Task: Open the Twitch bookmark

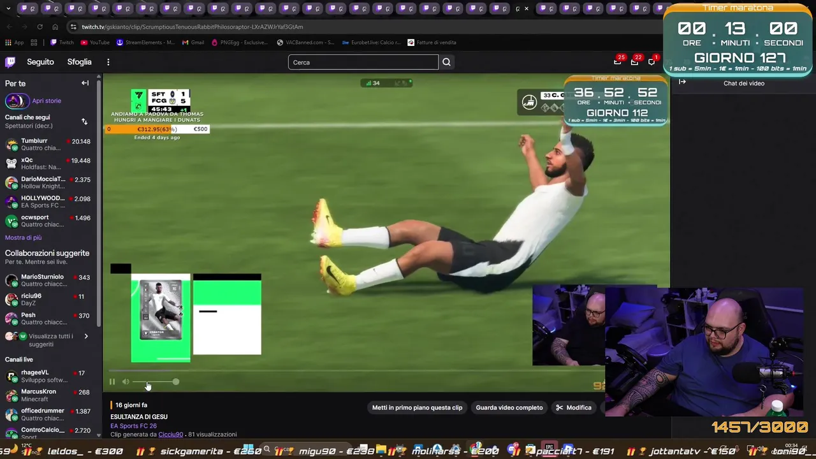Action: [62, 43]
